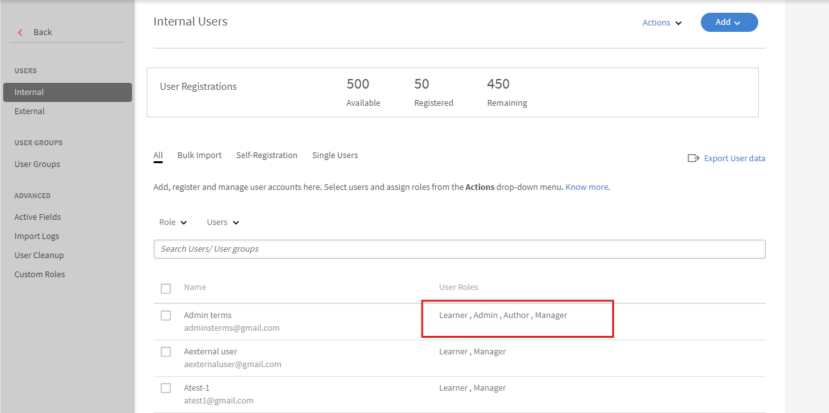Select the Single Users tab
Screen dimensions: 829x413
335,156
